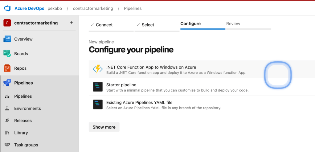
Task: Click the 'Select an Azure Pipelines YAML file' description
Action: 164,108
